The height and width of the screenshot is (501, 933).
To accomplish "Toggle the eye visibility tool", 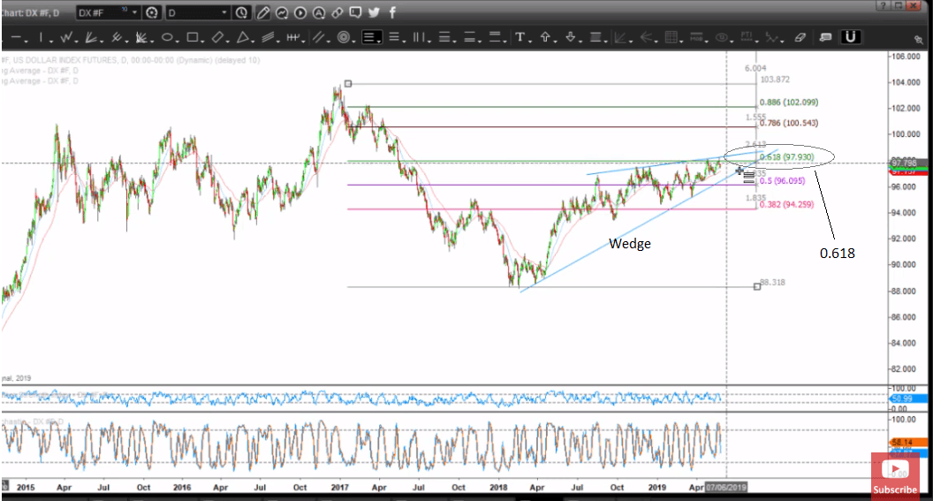I will pyautogui.click(x=723, y=37).
